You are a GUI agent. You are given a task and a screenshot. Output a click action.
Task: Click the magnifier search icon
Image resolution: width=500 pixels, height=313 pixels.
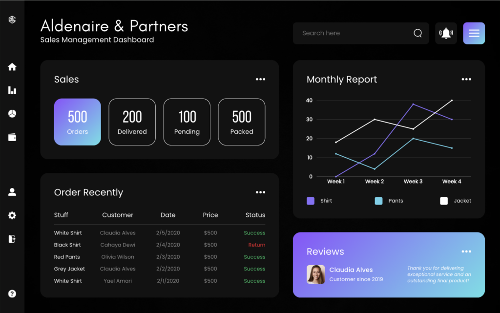point(417,33)
